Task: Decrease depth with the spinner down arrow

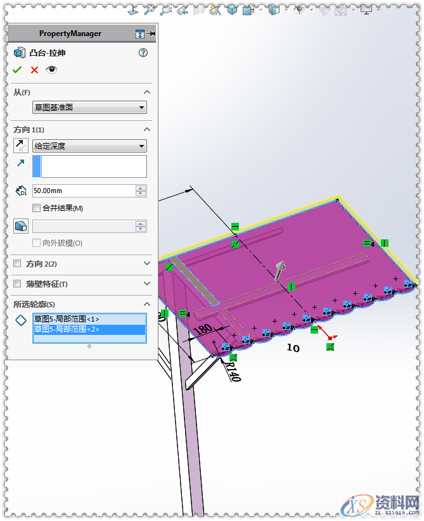Action: tap(141, 193)
